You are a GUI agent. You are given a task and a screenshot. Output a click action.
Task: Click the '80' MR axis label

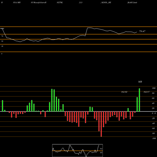(153, 93)
